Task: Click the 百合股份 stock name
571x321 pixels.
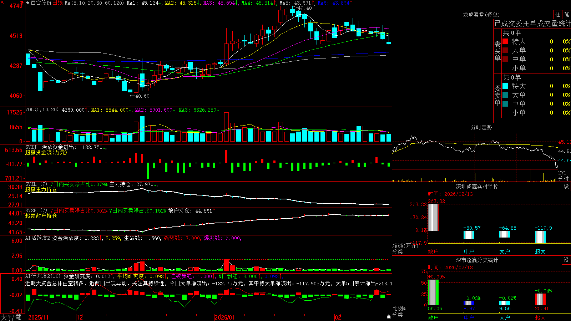Action: [41, 3]
